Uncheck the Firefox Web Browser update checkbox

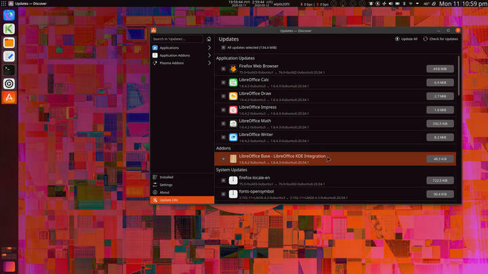click(x=223, y=68)
